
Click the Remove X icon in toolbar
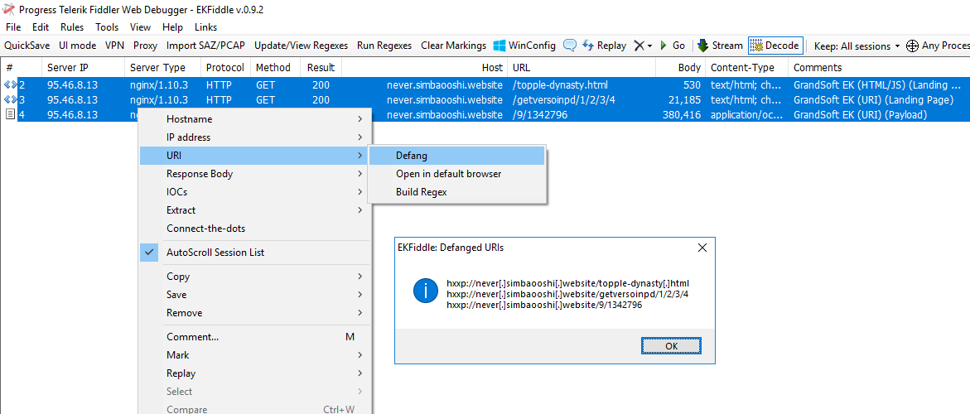[x=639, y=46]
